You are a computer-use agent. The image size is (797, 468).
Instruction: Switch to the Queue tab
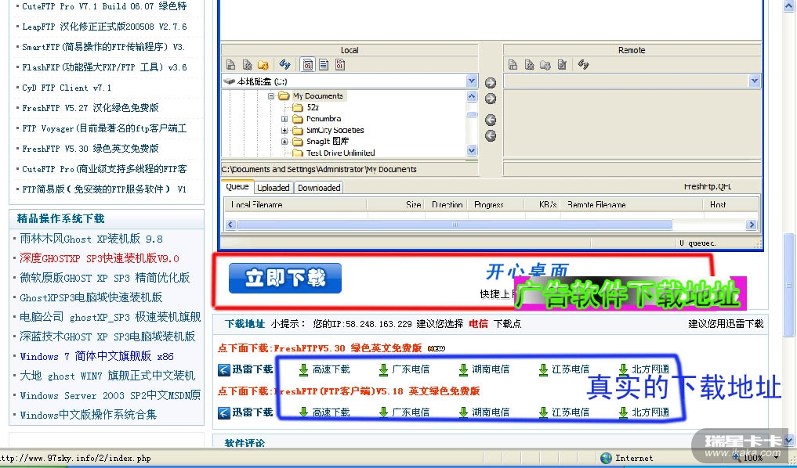237,187
